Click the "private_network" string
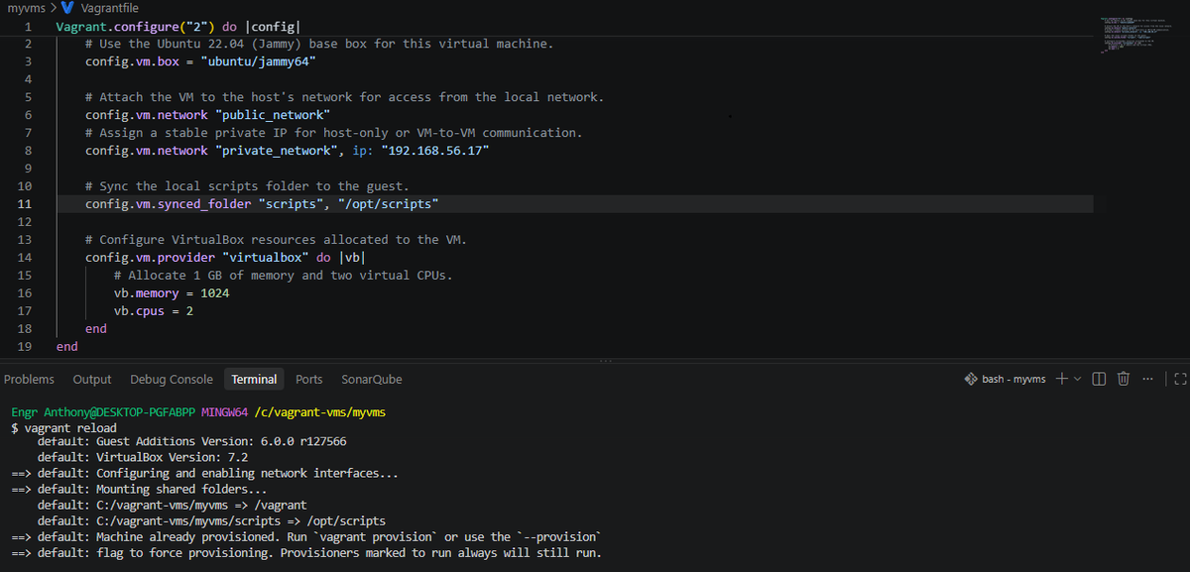Viewport: 1190px width, 572px height. click(x=277, y=151)
